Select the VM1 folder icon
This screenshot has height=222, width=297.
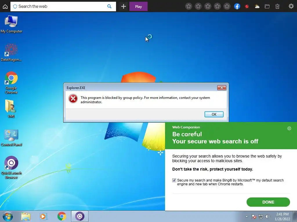[x=11, y=109]
